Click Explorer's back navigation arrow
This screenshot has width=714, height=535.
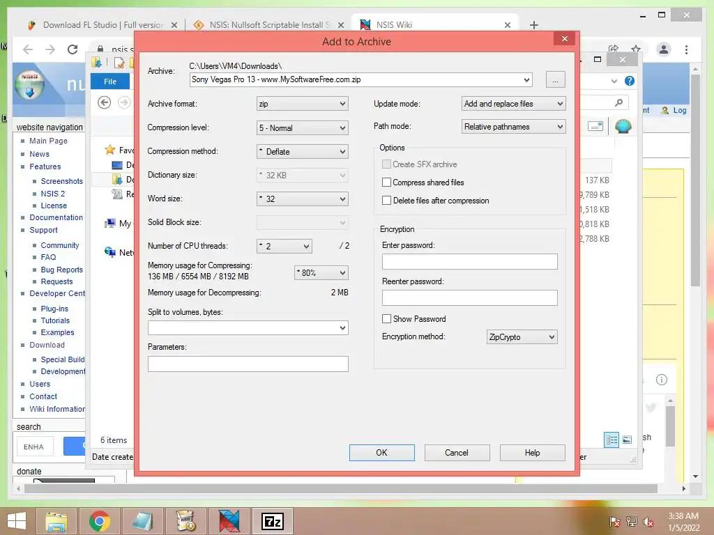point(105,103)
